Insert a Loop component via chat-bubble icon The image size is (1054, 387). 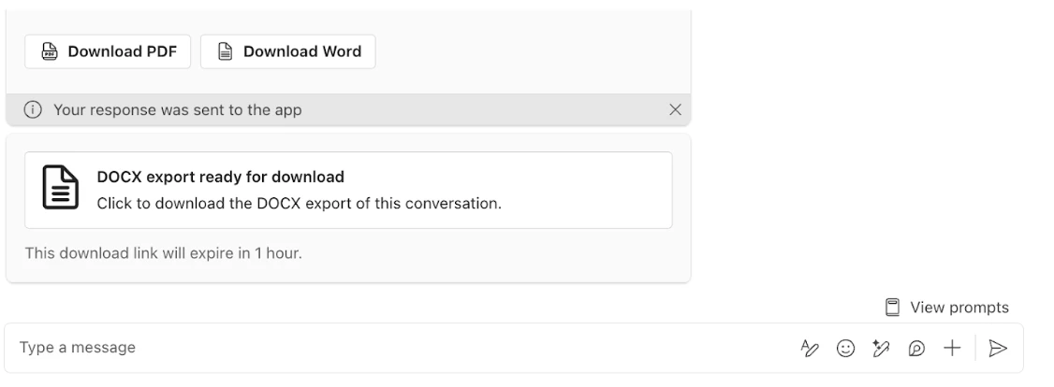916,348
